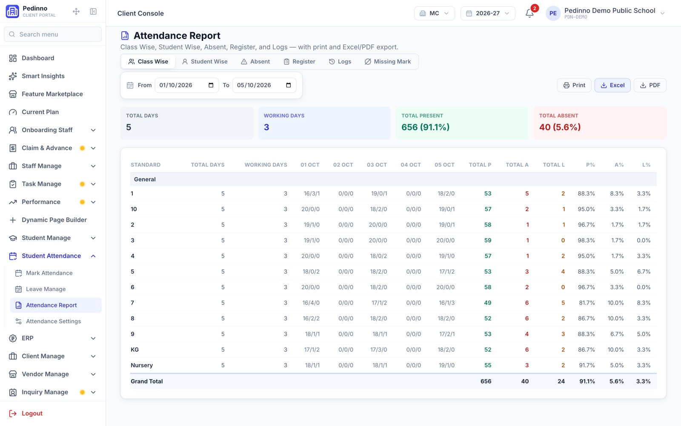Viewport: 681px width, 426px height.
Task: Click the PE user avatar
Action: pyautogui.click(x=553, y=13)
